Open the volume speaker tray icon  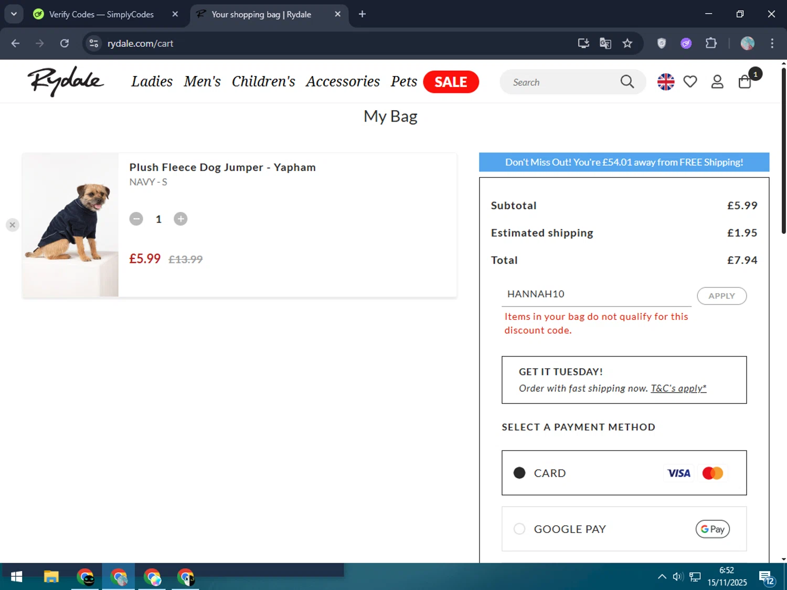click(678, 577)
